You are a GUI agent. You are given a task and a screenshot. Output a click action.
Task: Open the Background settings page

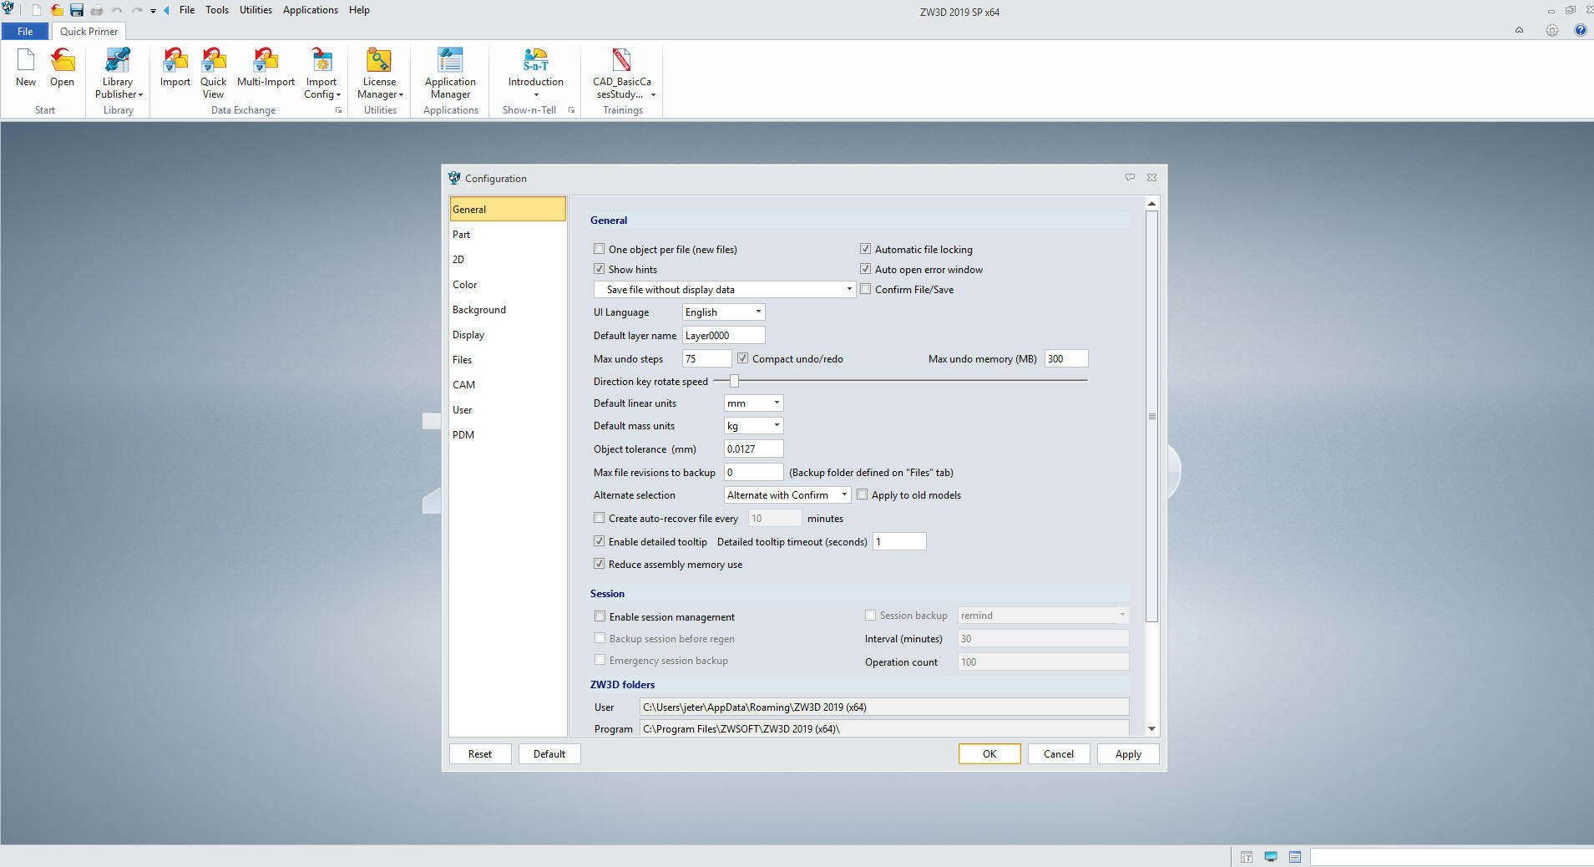[x=508, y=310]
